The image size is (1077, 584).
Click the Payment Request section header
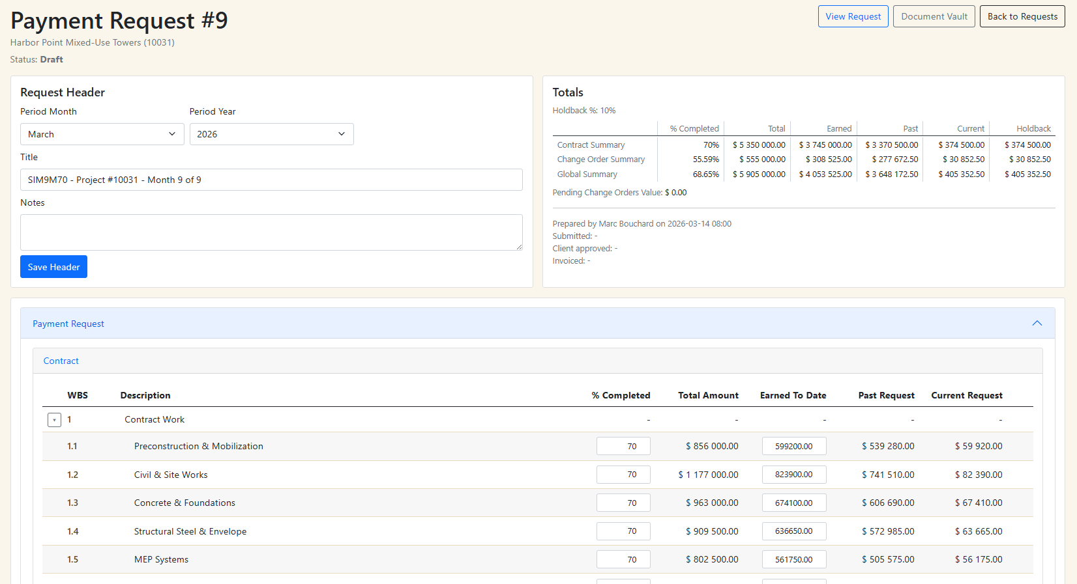(x=68, y=324)
